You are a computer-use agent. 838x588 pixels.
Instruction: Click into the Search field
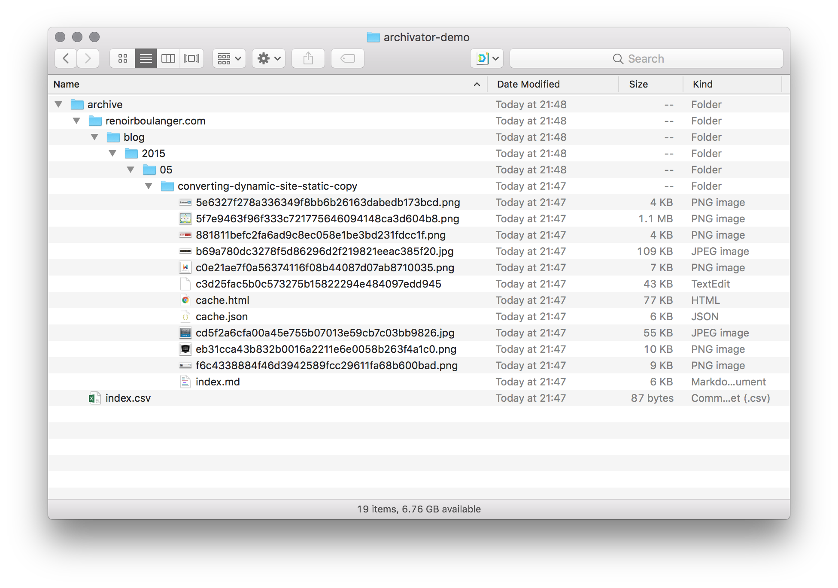pyautogui.click(x=647, y=58)
